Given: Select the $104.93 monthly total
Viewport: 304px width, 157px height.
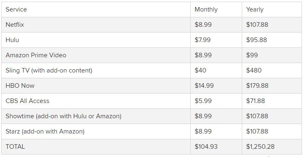Looking at the screenshot, I should click(206, 147).
